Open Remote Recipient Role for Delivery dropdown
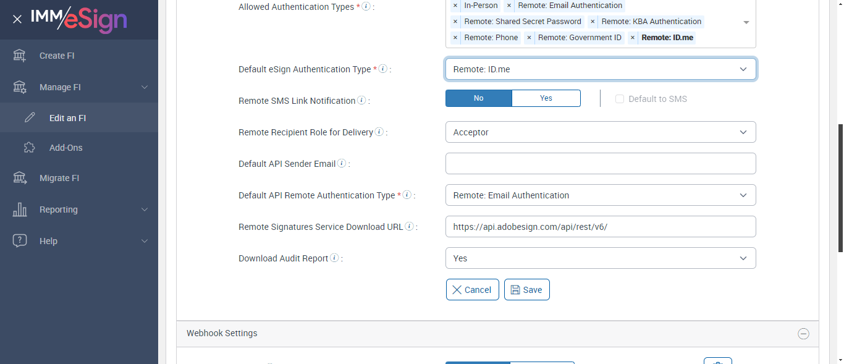This screenshot has width=844, height=364. pos(600,132)
